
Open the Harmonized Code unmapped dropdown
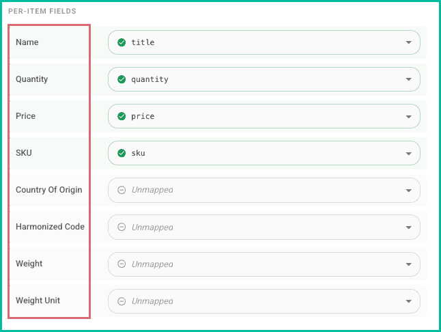point(264,227)
